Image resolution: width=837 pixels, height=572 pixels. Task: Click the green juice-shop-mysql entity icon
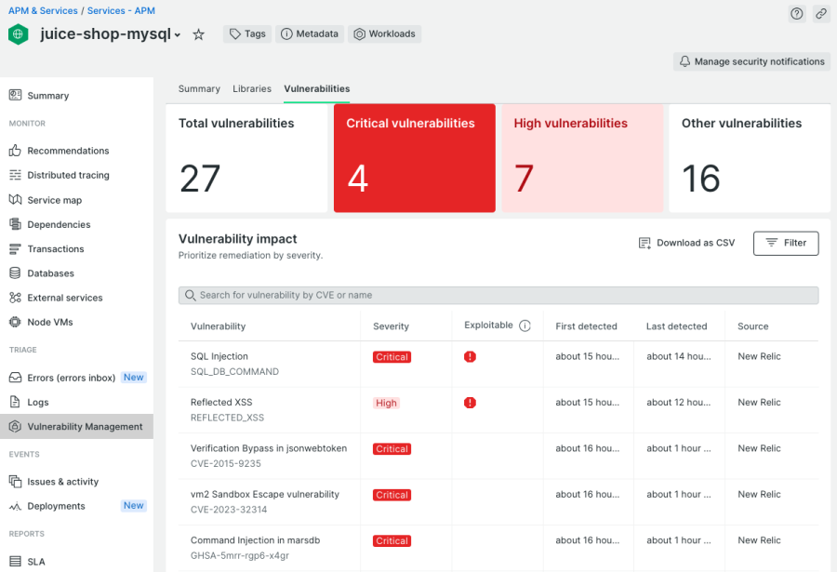[x=19, y=34]
